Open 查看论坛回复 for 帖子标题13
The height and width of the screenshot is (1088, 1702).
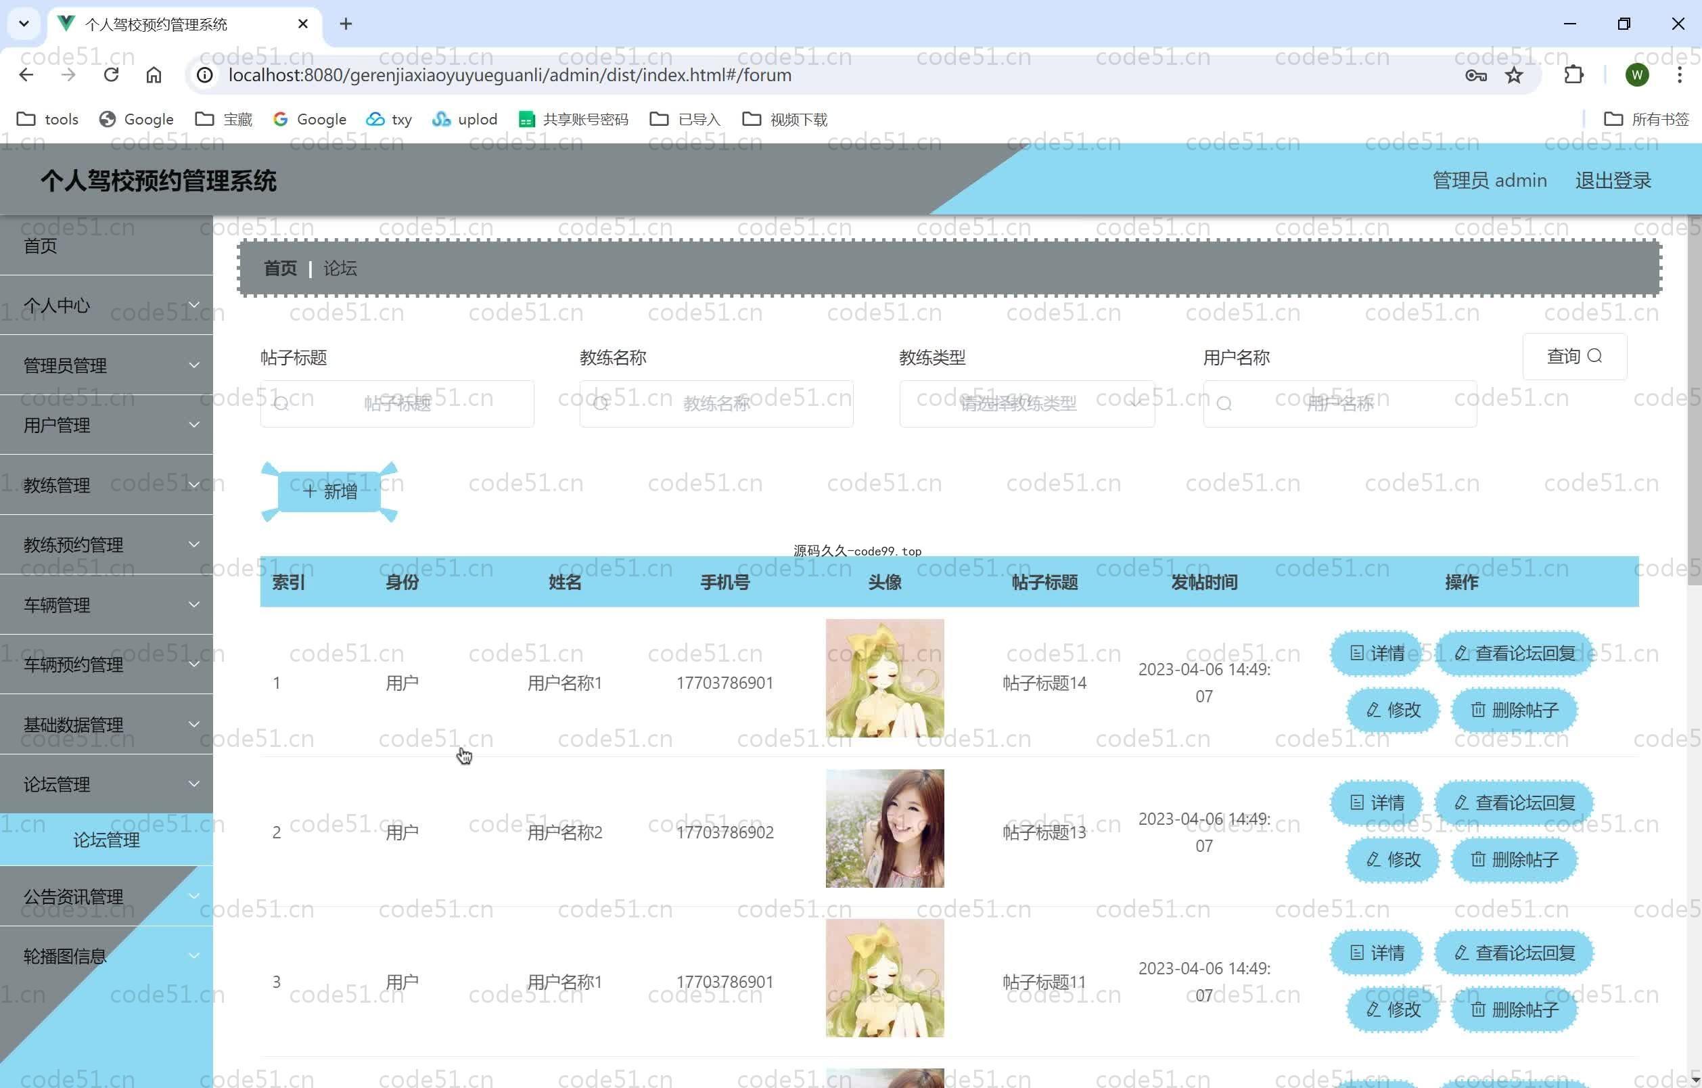[1514, 802]
